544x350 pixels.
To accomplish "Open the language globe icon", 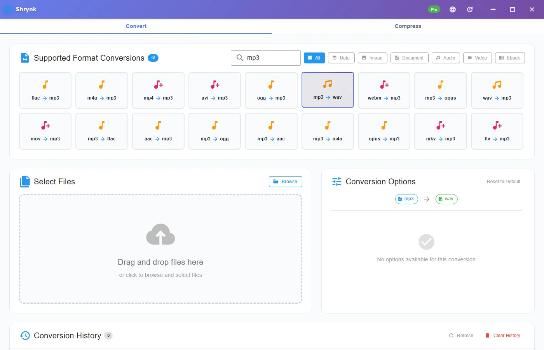I will [x=453, y=9].
